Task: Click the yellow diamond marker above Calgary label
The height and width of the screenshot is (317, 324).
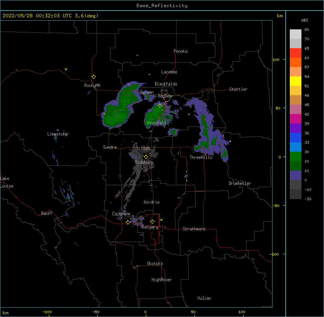Action: click(x=152, y=222)
